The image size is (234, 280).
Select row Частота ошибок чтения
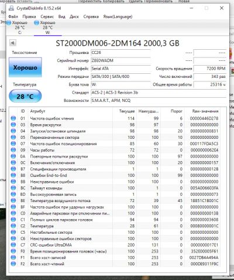point(115,118)
